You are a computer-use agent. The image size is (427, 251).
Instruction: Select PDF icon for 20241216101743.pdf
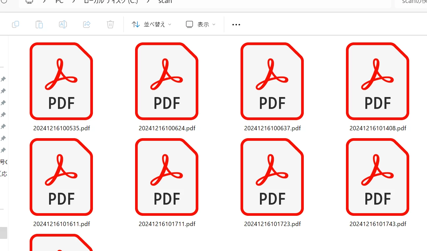click(x=378, y=177)
